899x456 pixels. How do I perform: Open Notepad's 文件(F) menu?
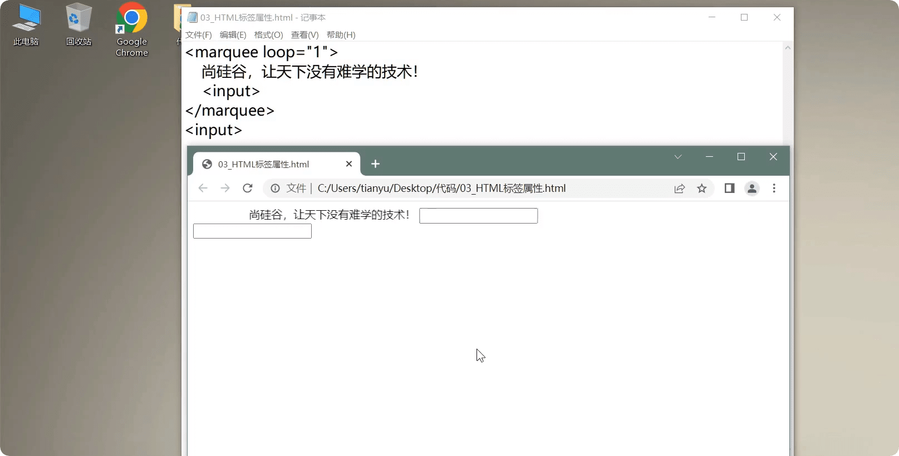(x=198, y=35)
